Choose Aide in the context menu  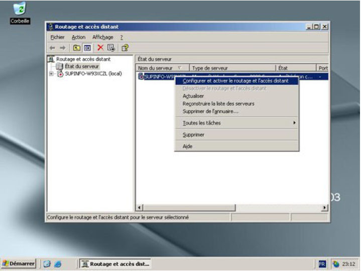(x=236, y=147)
